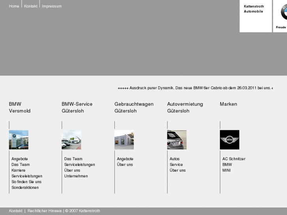
Task: Open Serviceleistungen under BMW-Service Gütersloh
Action: [x=80, y=165]
